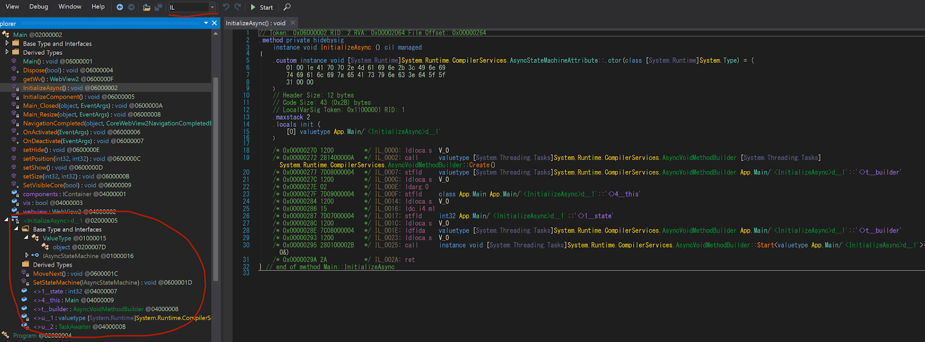Redo the last action

[237, 7]
